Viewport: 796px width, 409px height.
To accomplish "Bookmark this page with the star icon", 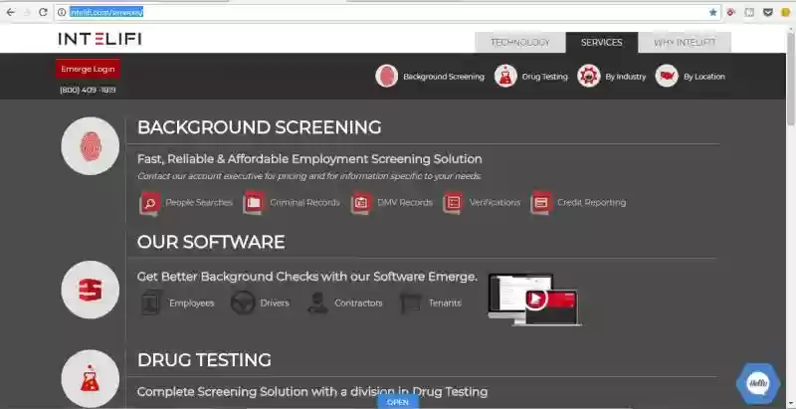I will pos(712,12).
